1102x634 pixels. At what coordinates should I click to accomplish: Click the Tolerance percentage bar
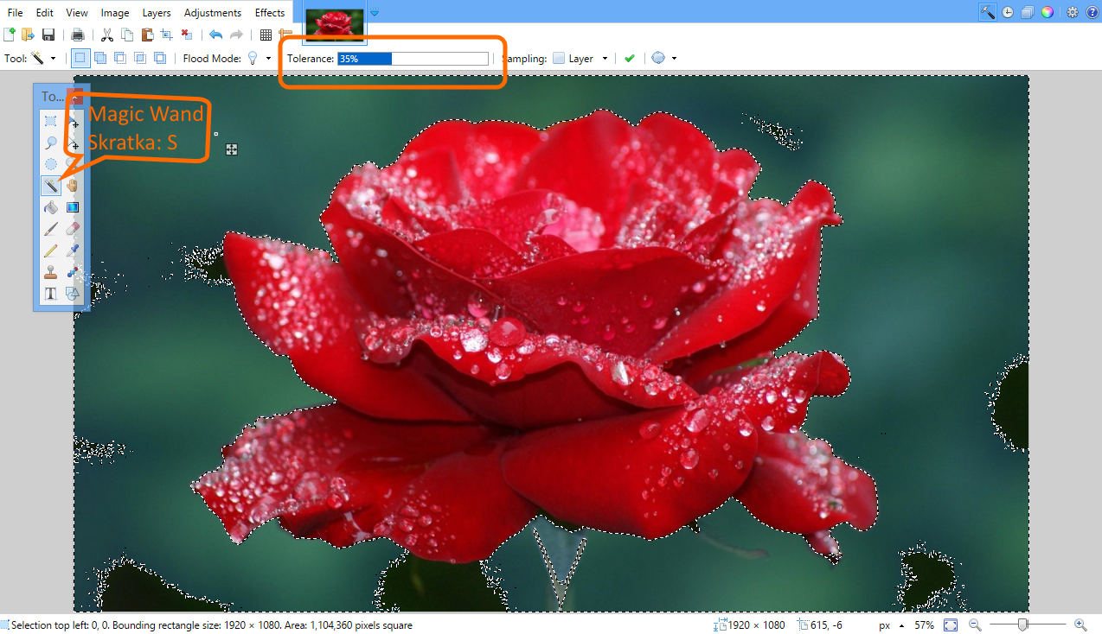413,58
